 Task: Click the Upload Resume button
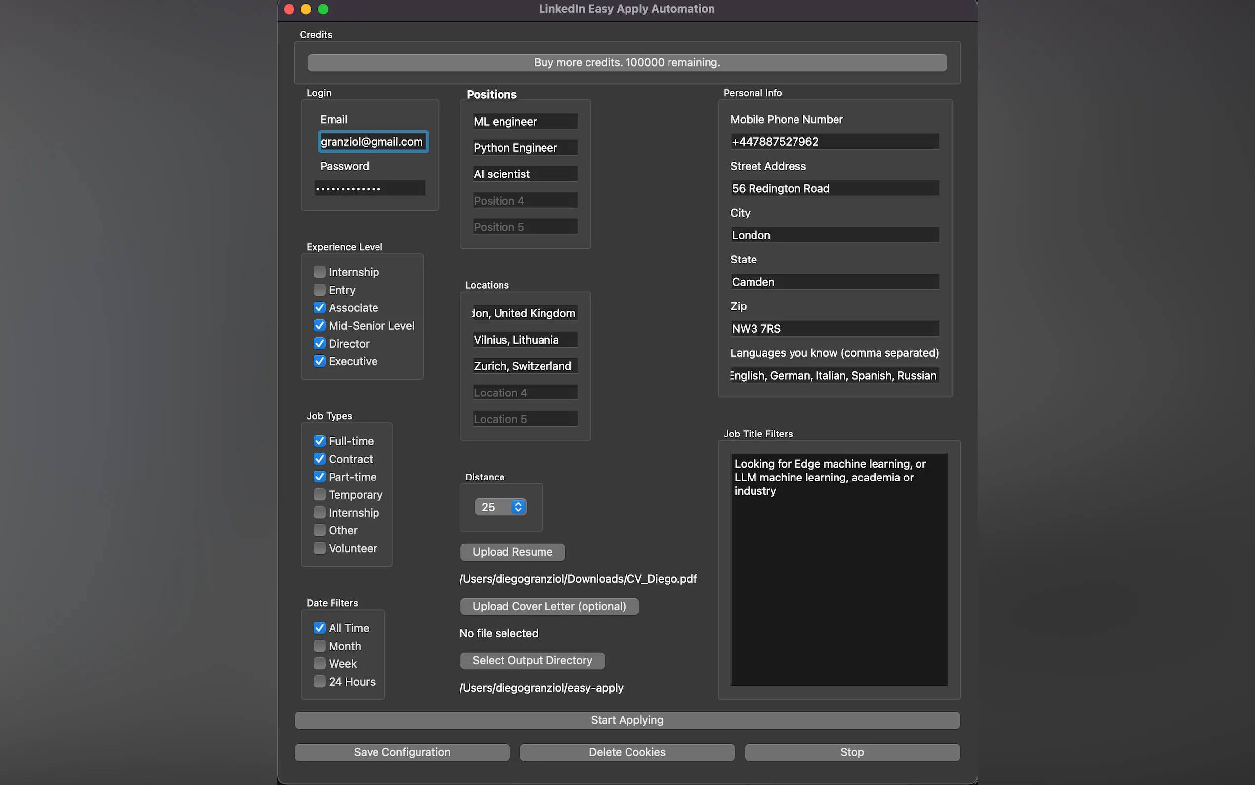[512, 552]
